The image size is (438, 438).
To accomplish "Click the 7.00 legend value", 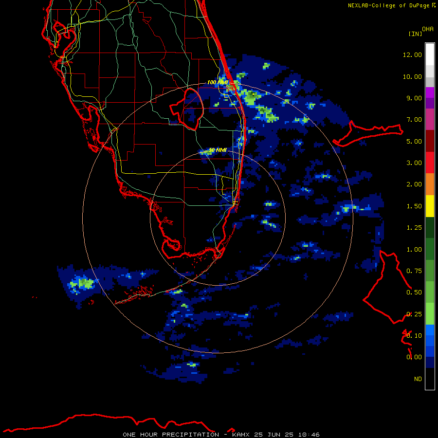I will [x=414, y=120].
